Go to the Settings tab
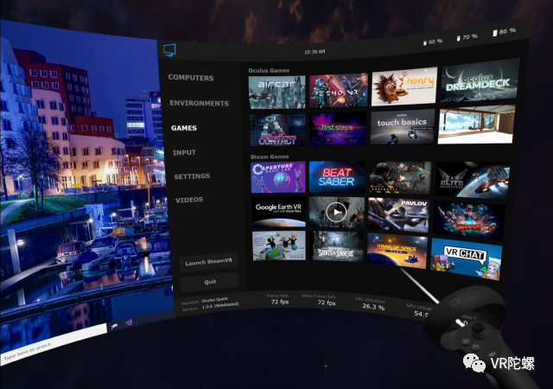The image size is (553, 389). 192,176
